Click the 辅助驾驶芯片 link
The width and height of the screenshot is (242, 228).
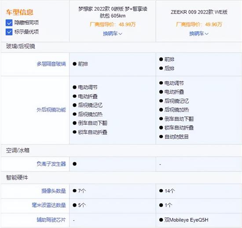pyautogui.click(x=51, y=220)
